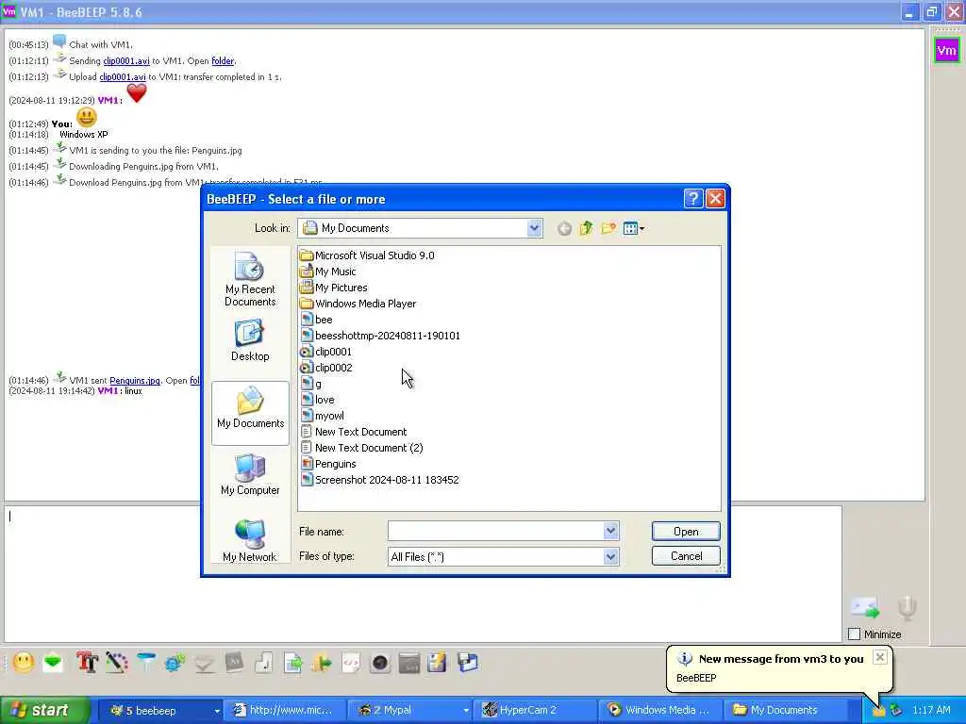Select the Windows Media Player folder

click(x=358, y=304)
